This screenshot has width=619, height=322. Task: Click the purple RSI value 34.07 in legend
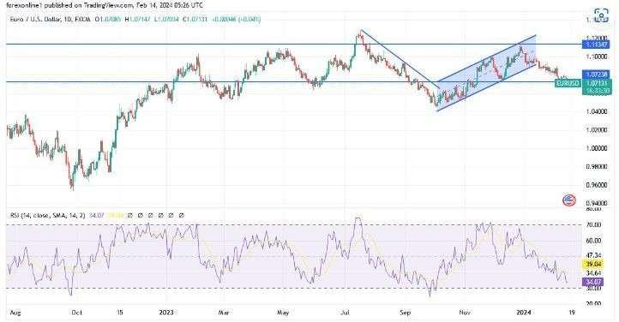(x=96, y=216)
